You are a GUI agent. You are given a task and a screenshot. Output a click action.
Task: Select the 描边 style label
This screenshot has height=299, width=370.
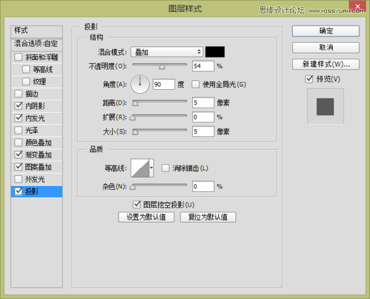[32, 94]
